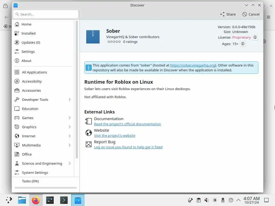Click the muted volume tray icon

(207, 200)
